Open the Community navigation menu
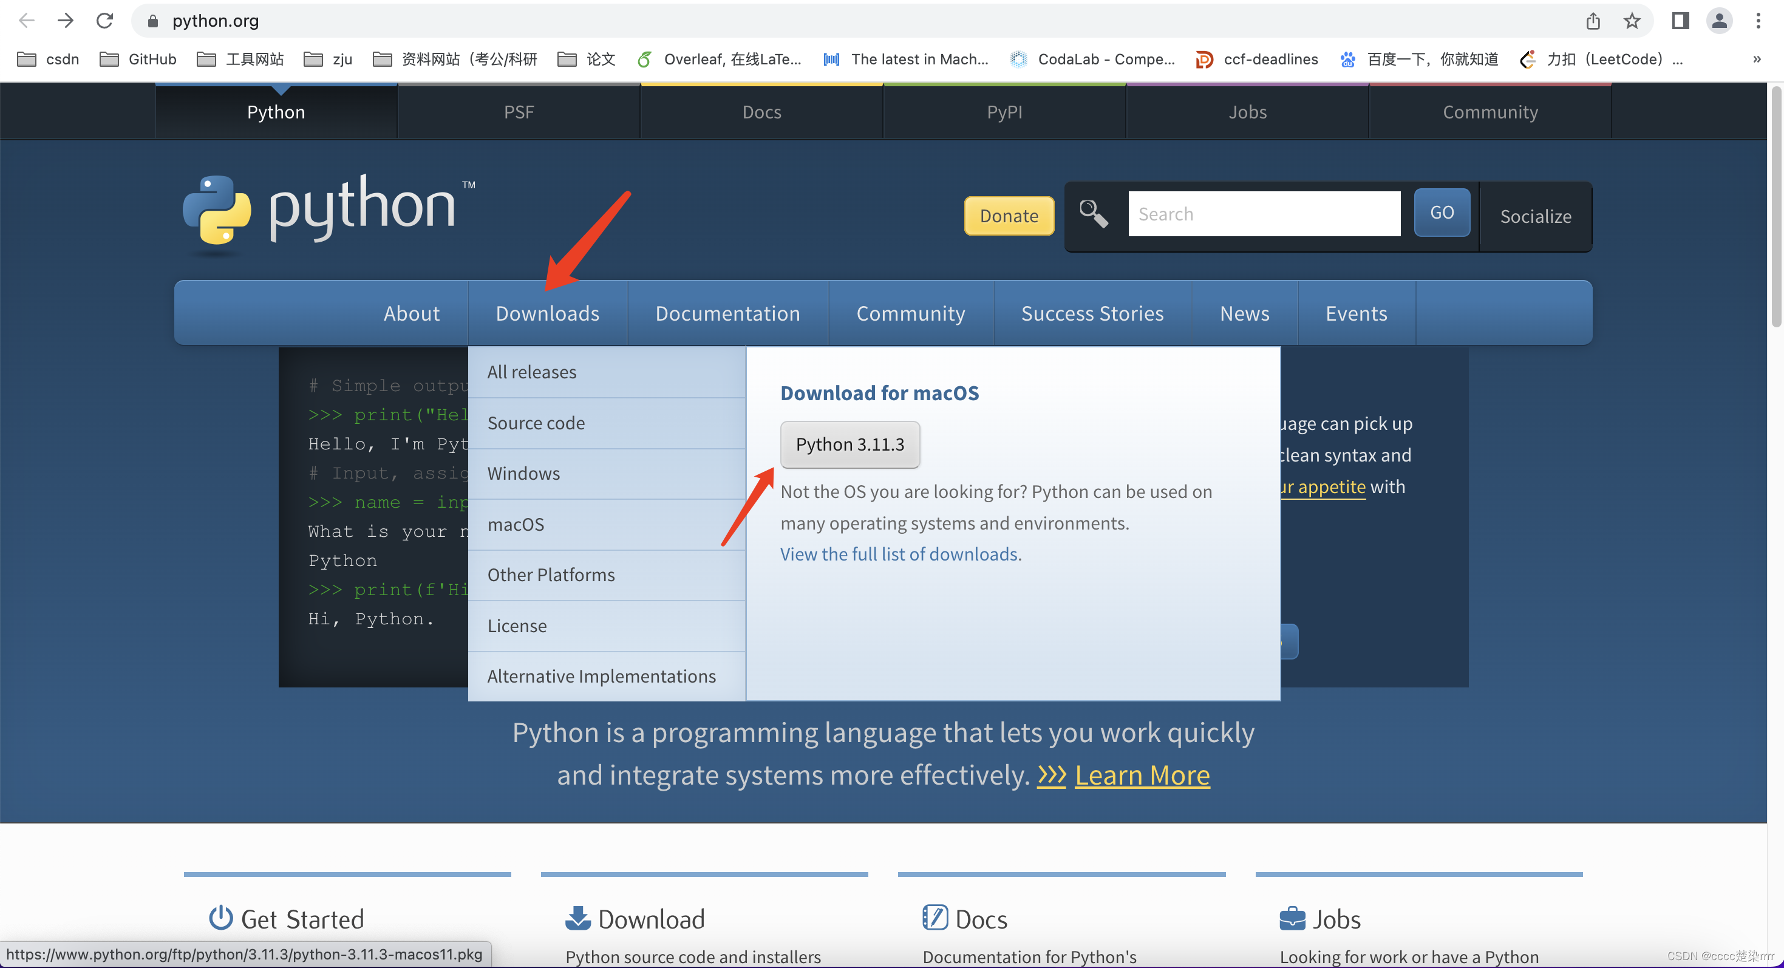 pos(910,314)
